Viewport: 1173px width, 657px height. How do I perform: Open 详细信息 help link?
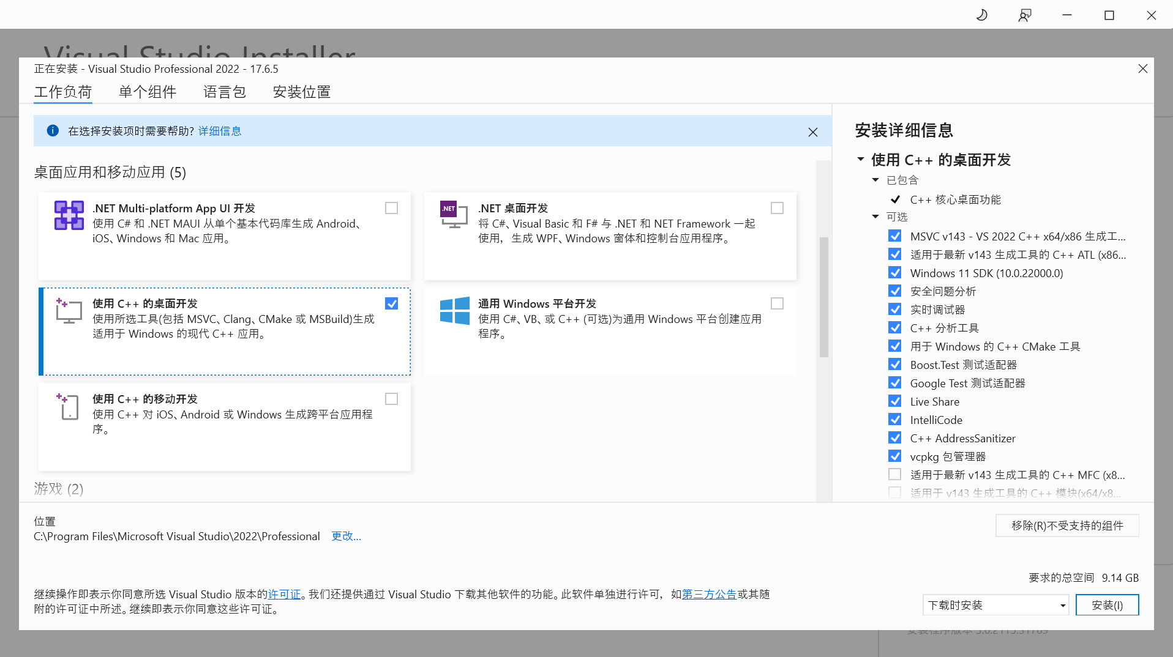220,131
